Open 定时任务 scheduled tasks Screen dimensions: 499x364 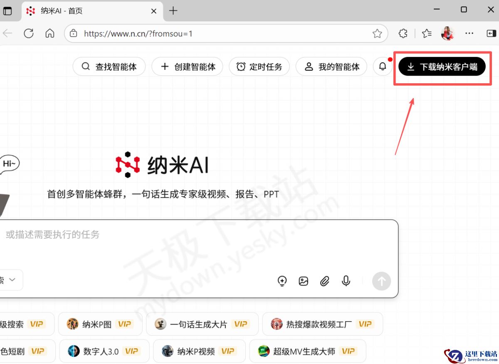(x=259, y=67)
